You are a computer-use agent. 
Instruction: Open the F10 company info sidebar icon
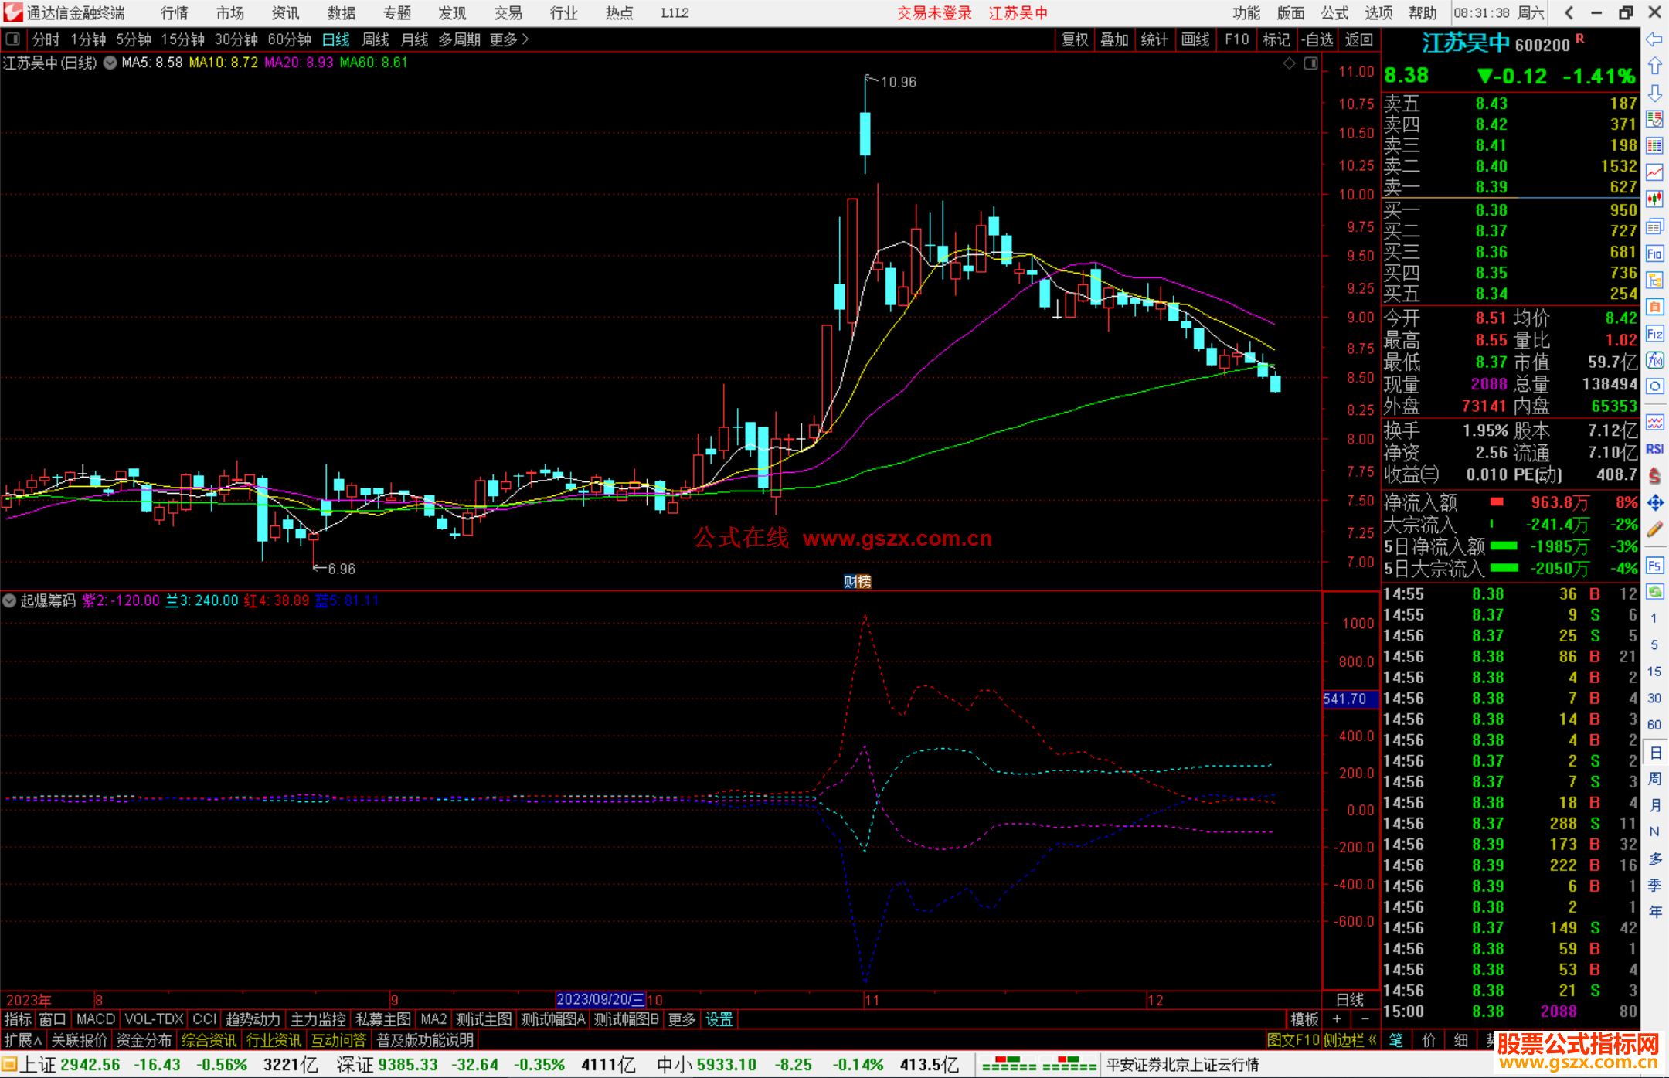(x=1654, y=253)
